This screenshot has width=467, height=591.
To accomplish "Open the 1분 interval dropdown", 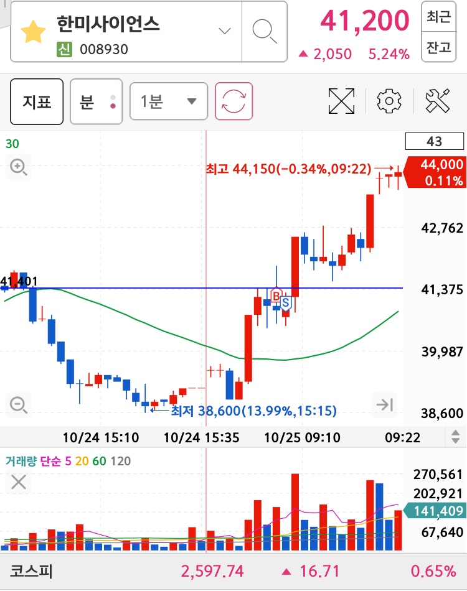I will point(169,101).
